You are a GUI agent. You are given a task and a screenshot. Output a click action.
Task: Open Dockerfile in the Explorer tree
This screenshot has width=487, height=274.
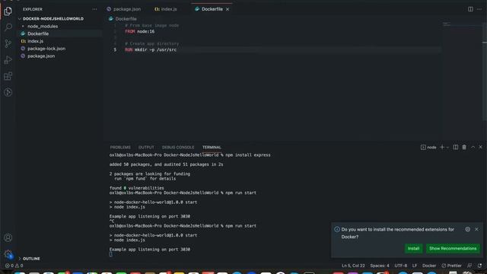[x=38, y=33]
